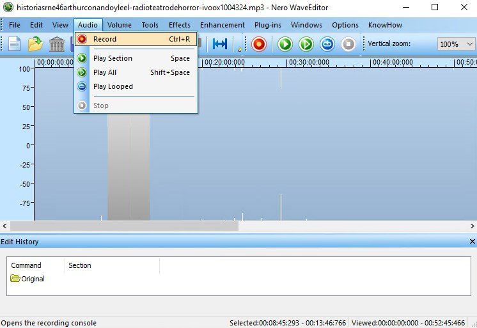This screenshot has width=477, height=328.
Task: Click the zoom to selection arrows icon
Action: point(220,44)
